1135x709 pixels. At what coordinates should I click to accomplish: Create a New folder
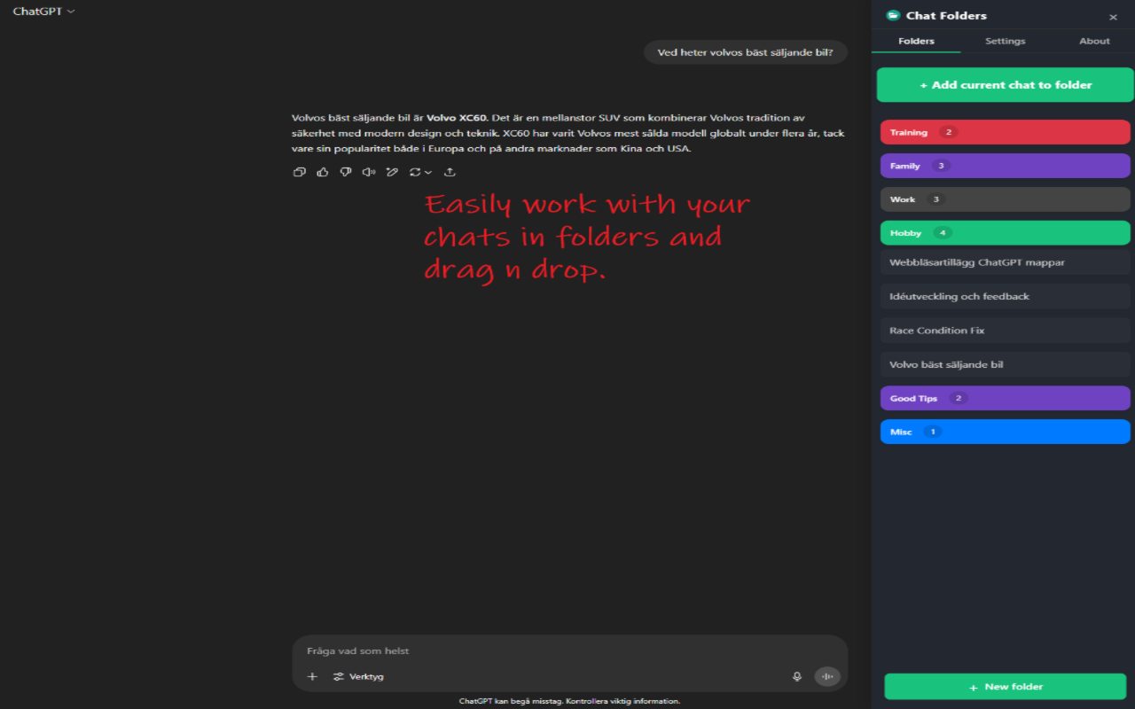point(1006,687)
